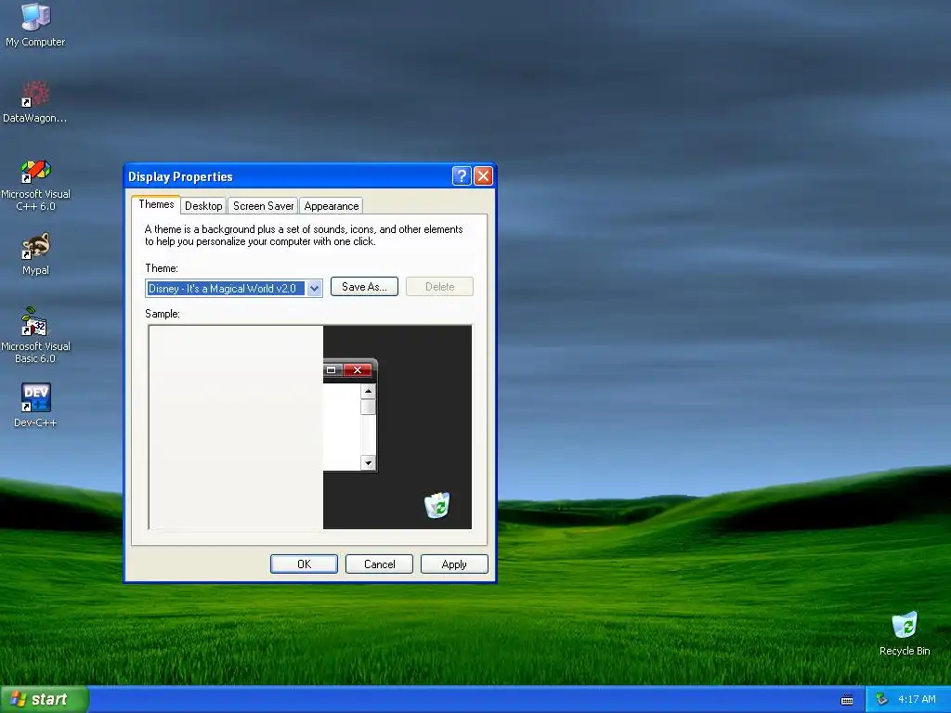Click the network connection tray icon
951x713 pixels.
(881, 699)
